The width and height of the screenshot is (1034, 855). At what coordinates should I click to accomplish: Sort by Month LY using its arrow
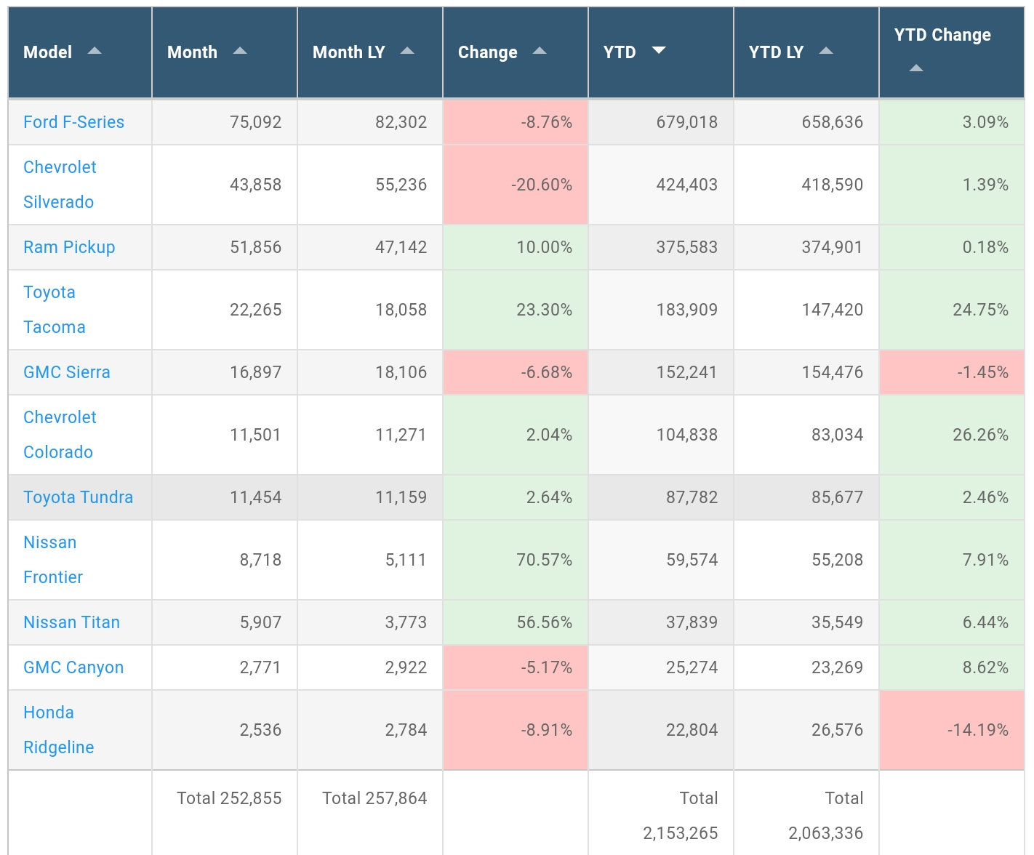(407, 51)
